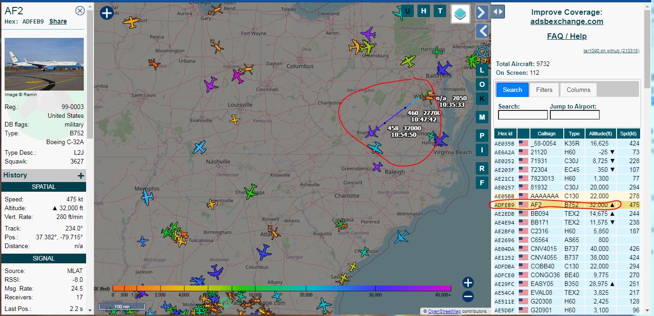Select the COBB40 row in table
Viewport: 654px width, 316px height.
pyautogui.click(x=567, y=266)
